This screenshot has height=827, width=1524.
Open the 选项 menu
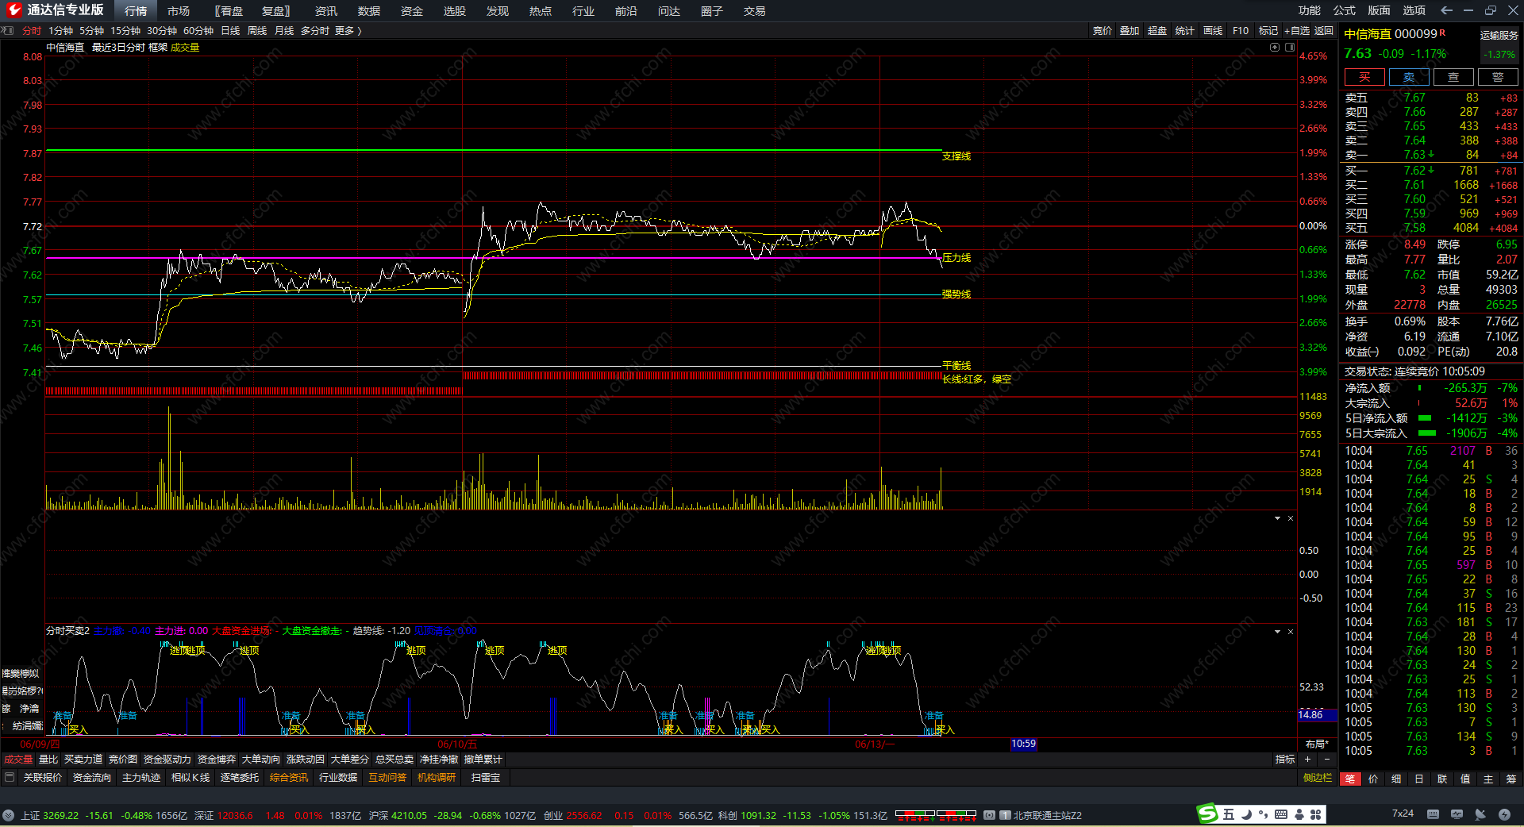click(1414, 10)
